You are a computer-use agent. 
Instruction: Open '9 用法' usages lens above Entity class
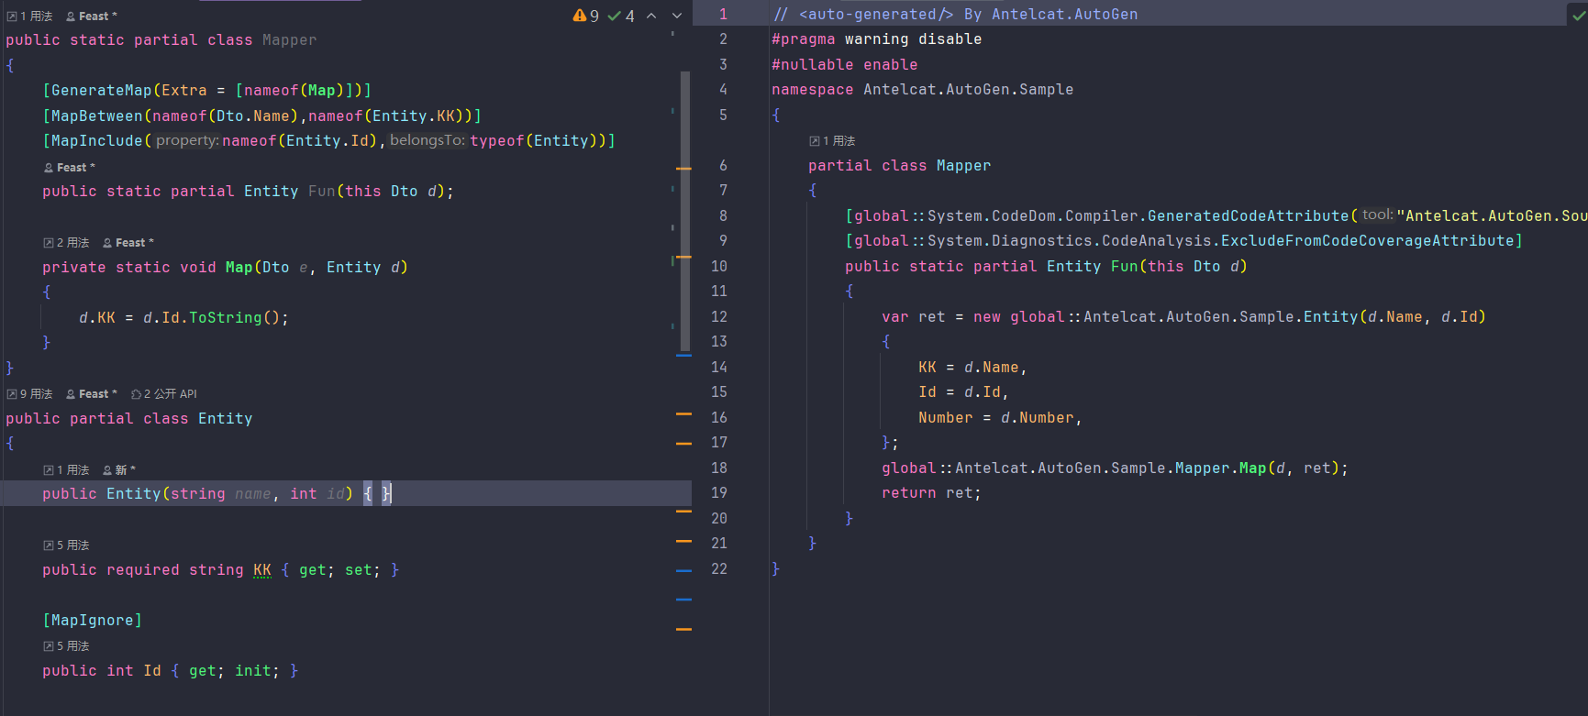tap(30, 393)
